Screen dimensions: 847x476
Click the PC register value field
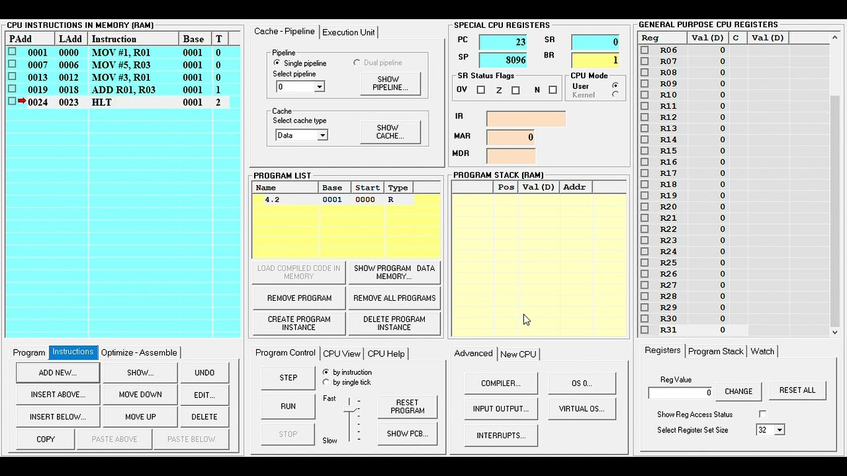coord(503,42)
